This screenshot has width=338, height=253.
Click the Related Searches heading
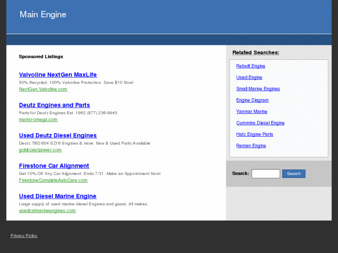[256, 52]
